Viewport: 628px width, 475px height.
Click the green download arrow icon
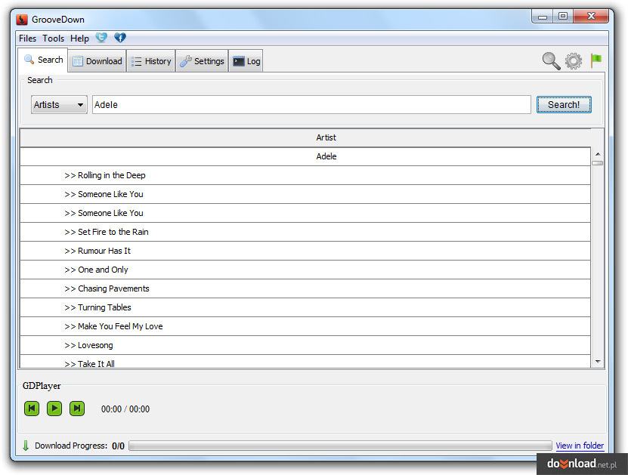[x=26, y=446]
